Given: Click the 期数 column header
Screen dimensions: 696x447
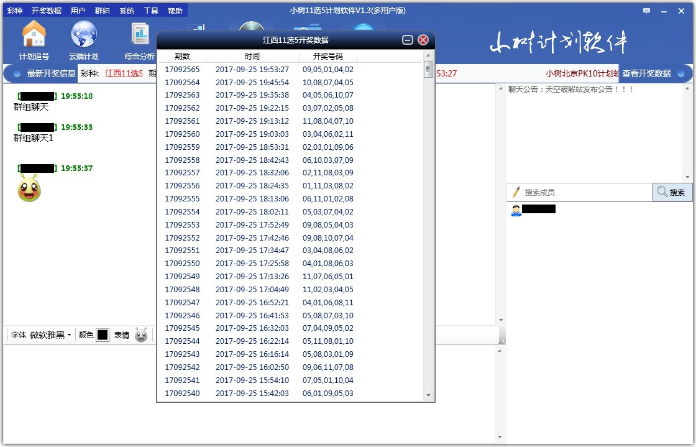Looking at the screenshot, I should point(182,57).
